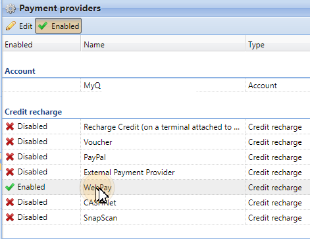The image size is (310, 239).
Task: Click red X icon for PayPal row
Action: 10,157
